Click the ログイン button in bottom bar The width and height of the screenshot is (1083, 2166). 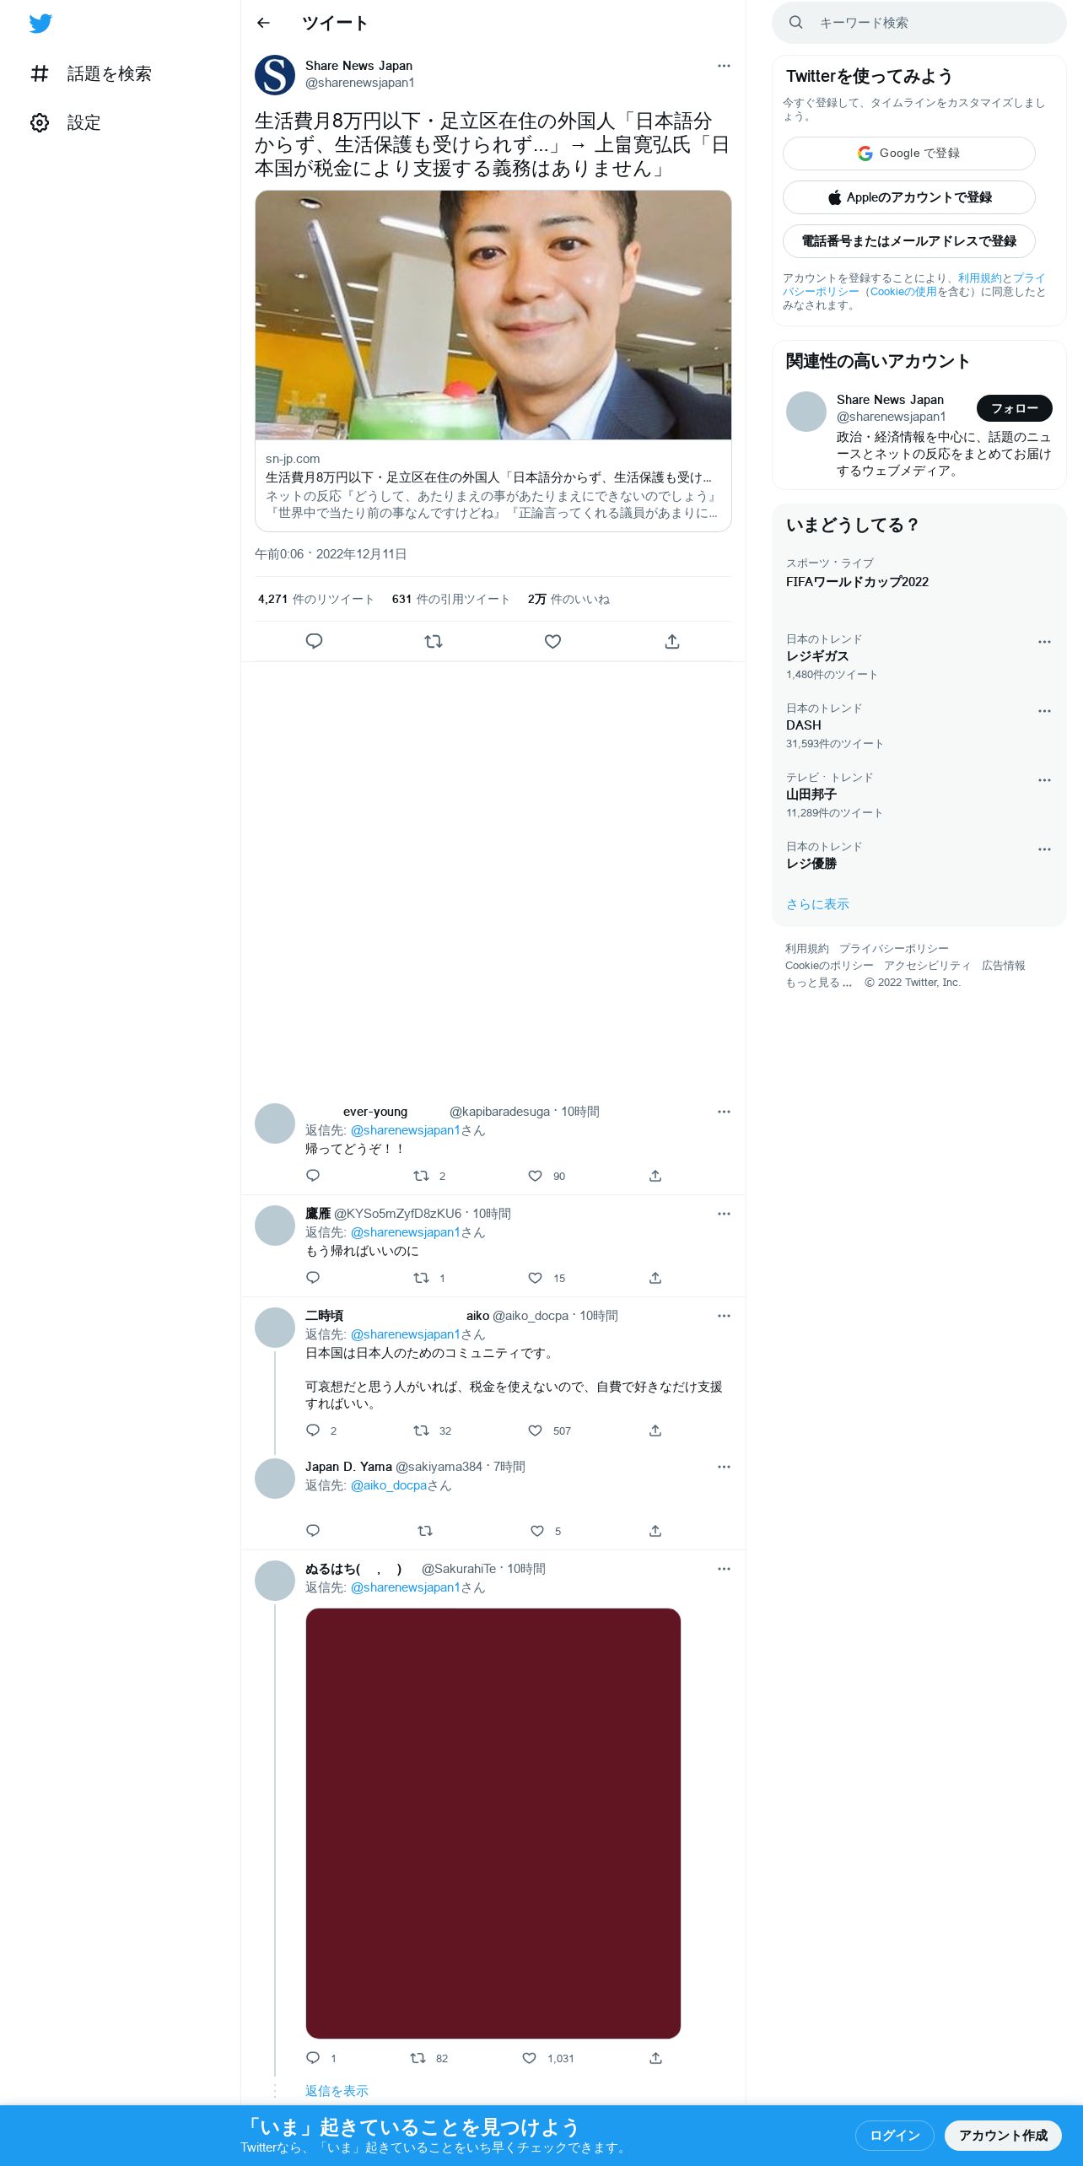tap(894, 2135)
